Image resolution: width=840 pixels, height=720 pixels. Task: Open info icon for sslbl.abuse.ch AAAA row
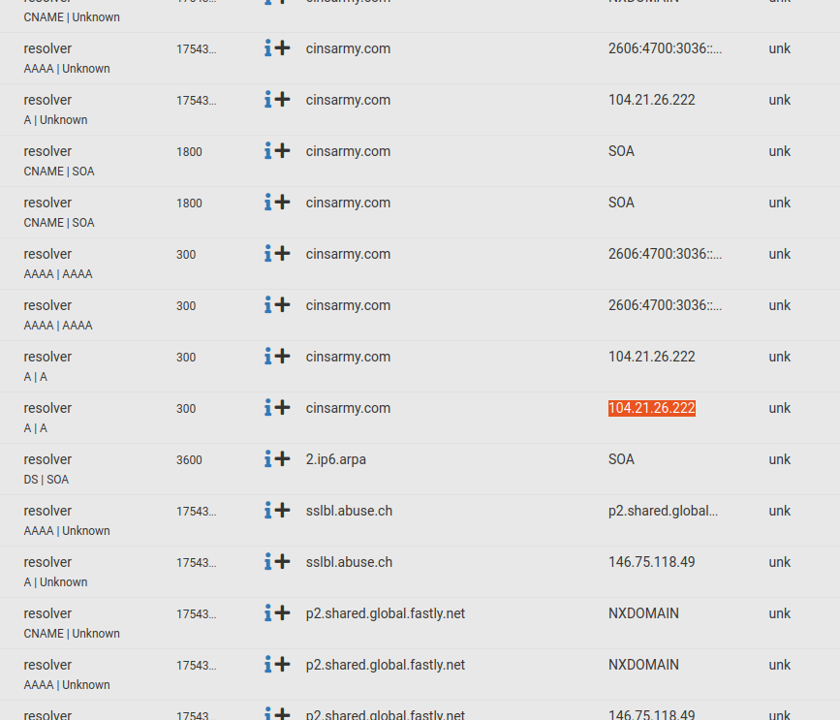tap(268, 511)
